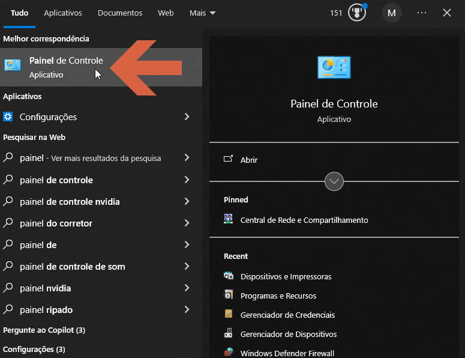Open Programas e Recursos recent item
The width and height of the screenshot is (465, 358).
(278, 296)
